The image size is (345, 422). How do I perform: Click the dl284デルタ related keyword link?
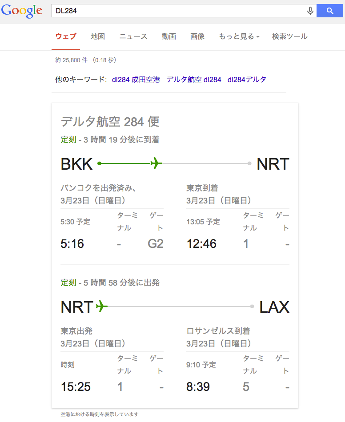[x=247, y=80]
